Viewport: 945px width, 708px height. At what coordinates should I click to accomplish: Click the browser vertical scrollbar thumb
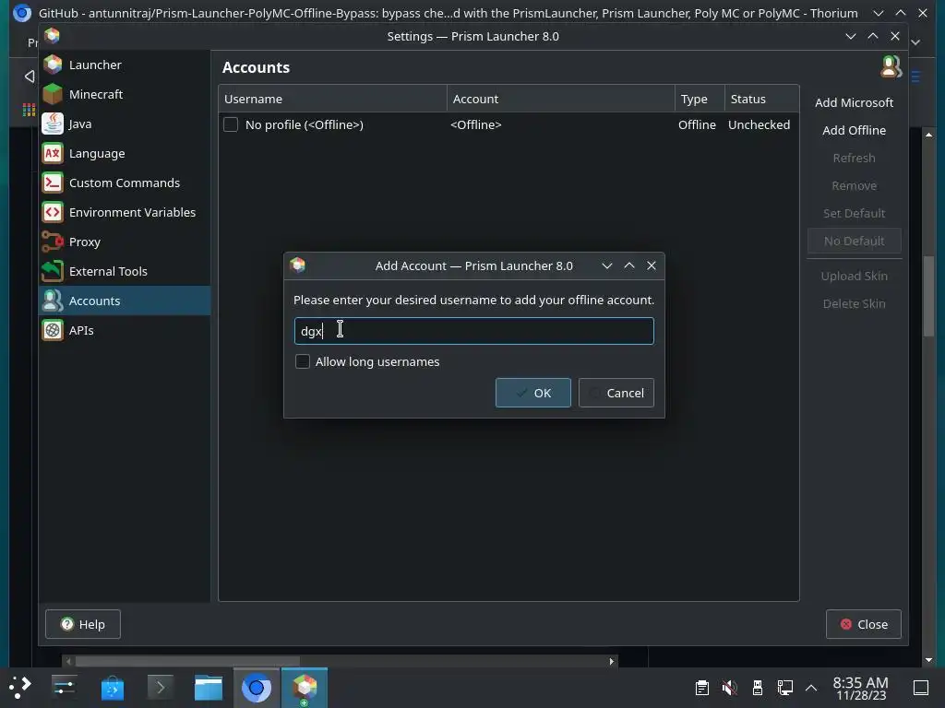pyautogui.click(x=928, y=296)
